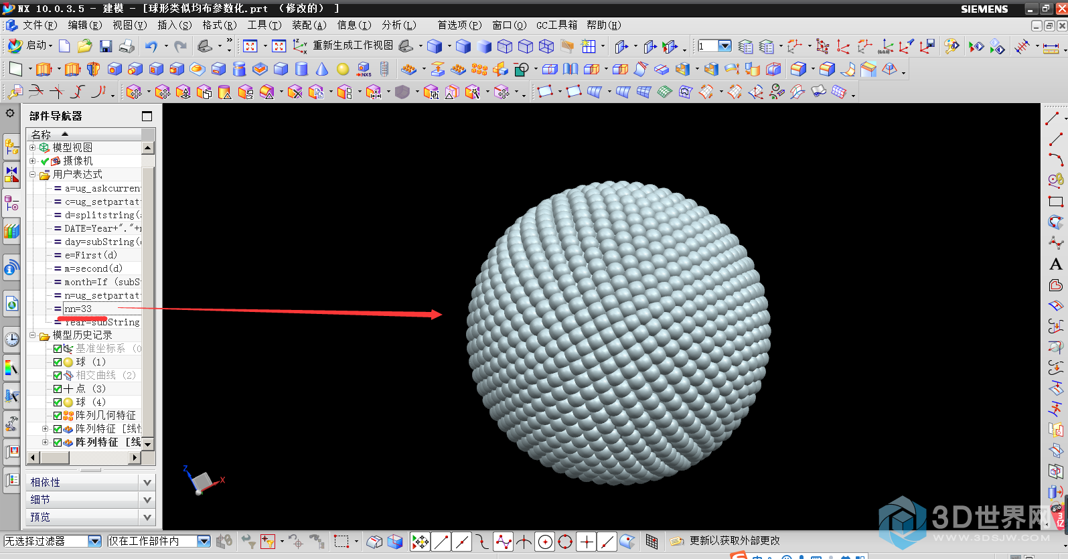Screen dimensions: 1068x559
Task: Click the Delete Face icon in synchronous toolbar
Action: (x=295, y=92)
